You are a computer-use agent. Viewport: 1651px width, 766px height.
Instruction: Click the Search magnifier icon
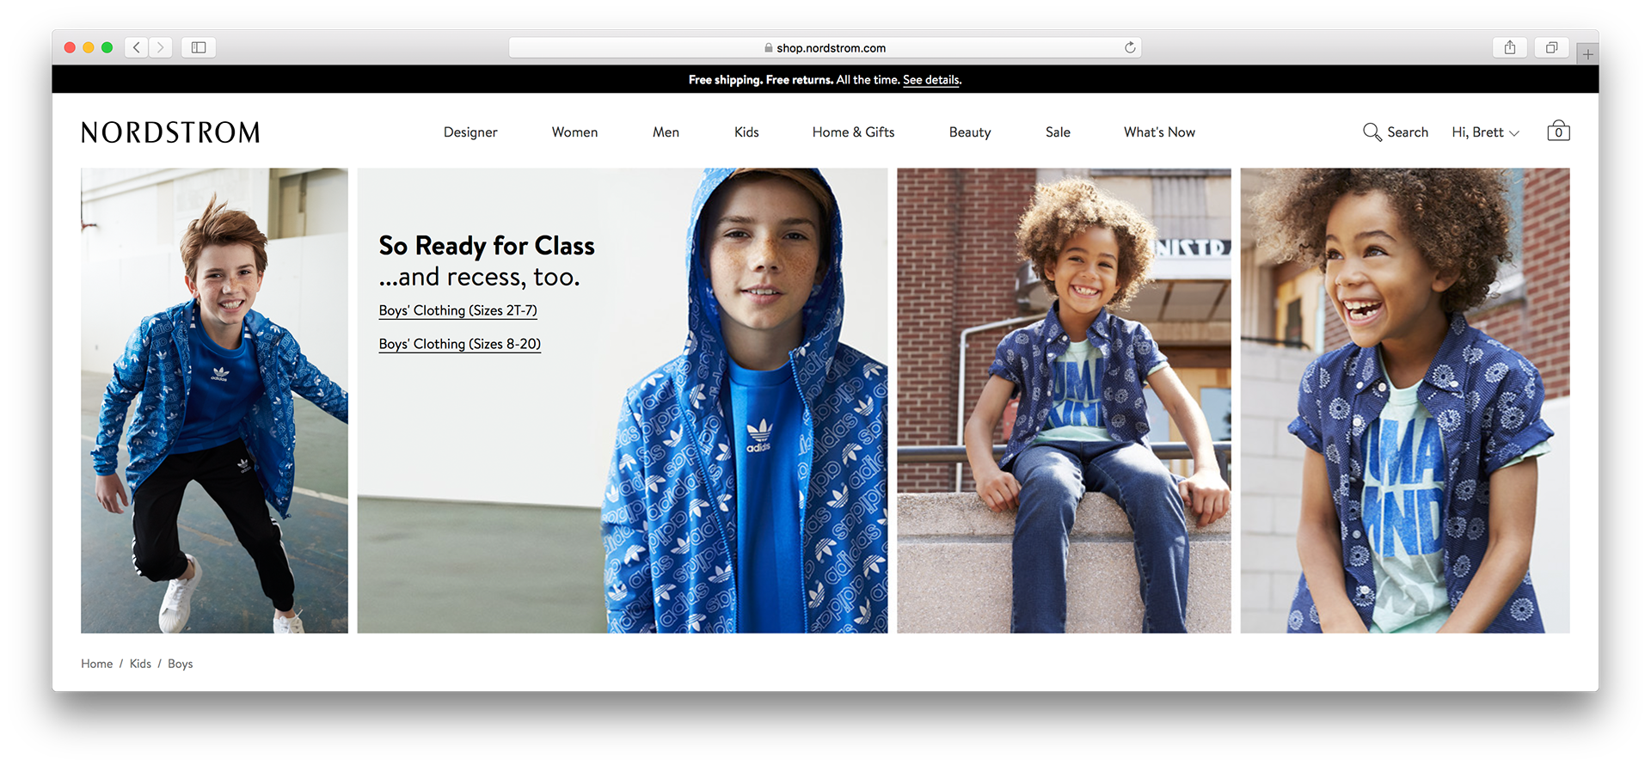pos(1372,132)
